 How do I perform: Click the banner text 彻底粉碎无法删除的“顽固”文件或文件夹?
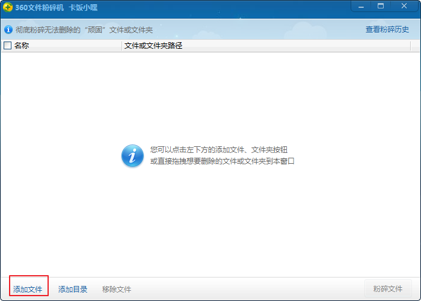tap(84, 30)
